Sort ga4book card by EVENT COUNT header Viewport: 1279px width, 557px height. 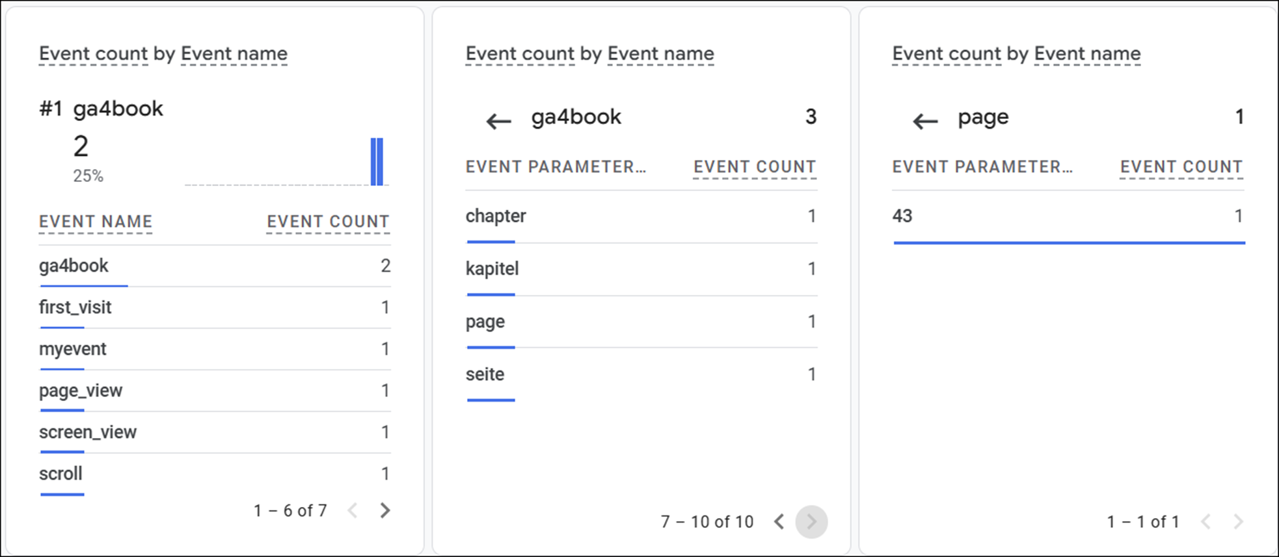click(755, 167)
